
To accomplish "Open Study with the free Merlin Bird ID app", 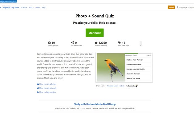I will tap(95, 104).
